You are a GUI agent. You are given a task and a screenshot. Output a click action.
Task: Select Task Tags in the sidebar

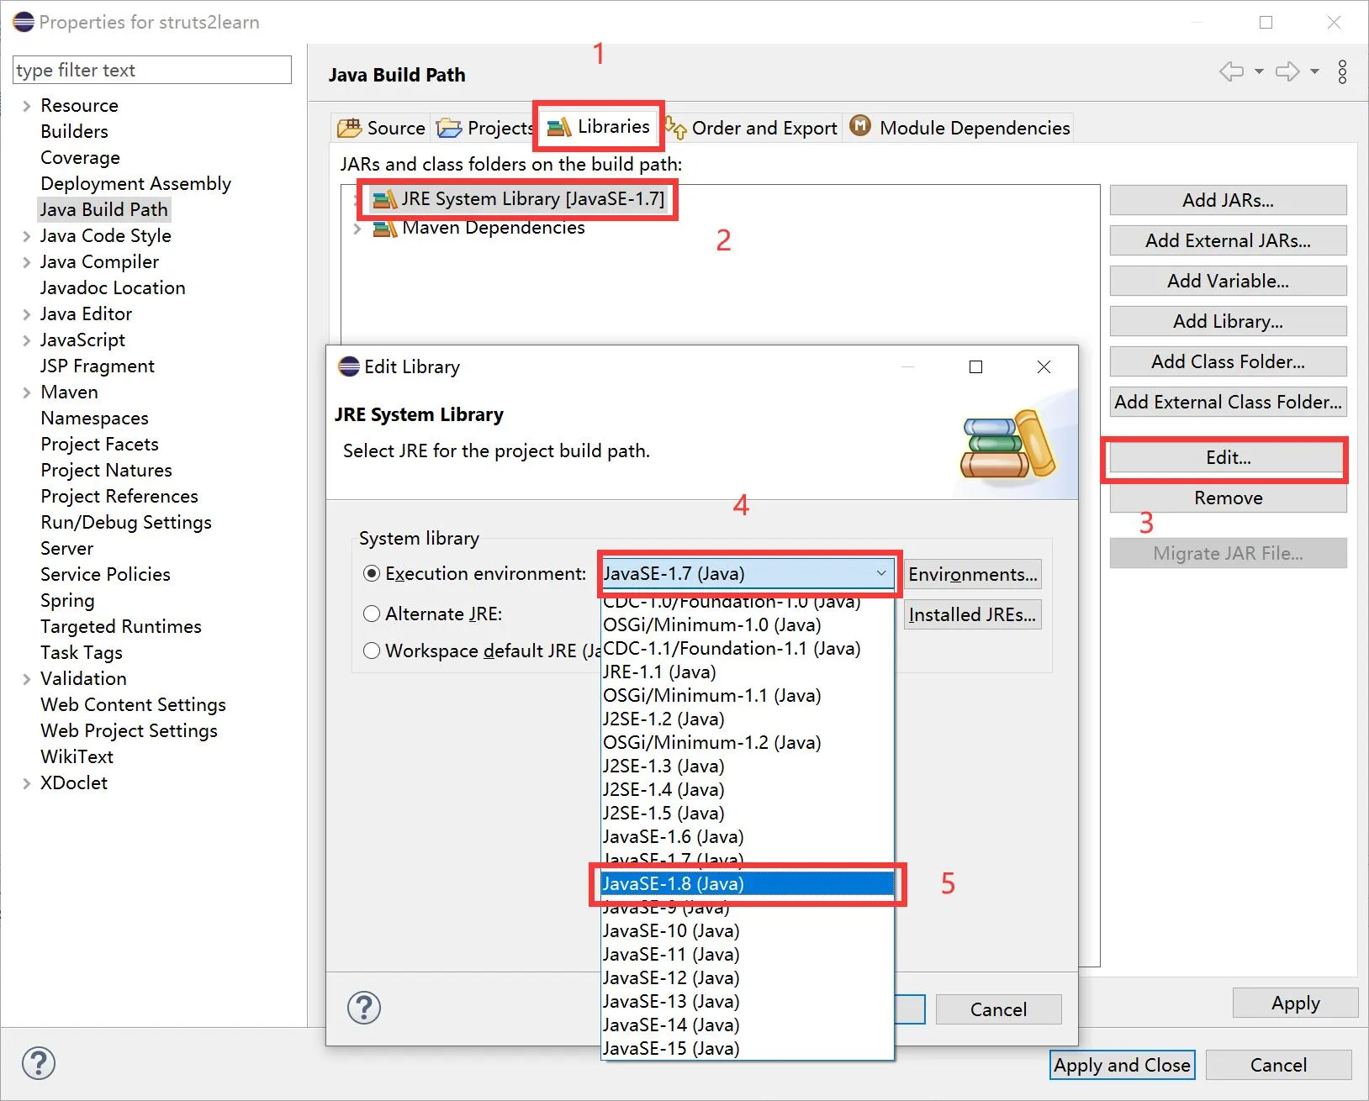coord(82,652)
